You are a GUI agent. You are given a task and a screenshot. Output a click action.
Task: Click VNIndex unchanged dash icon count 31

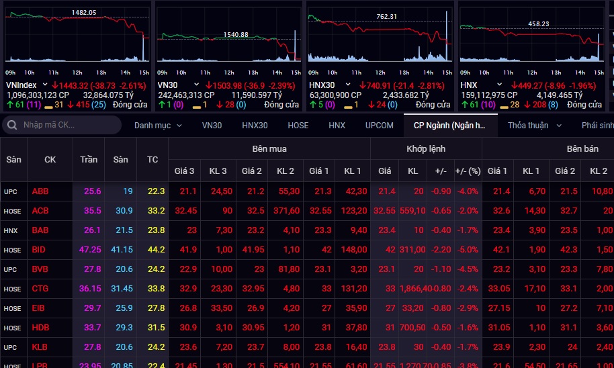pos(54,105)
